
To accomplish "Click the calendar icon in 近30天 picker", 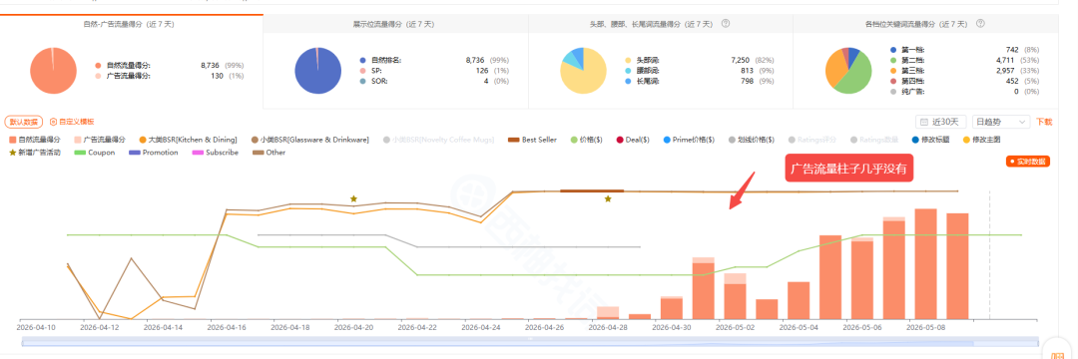I will (924, 123).
